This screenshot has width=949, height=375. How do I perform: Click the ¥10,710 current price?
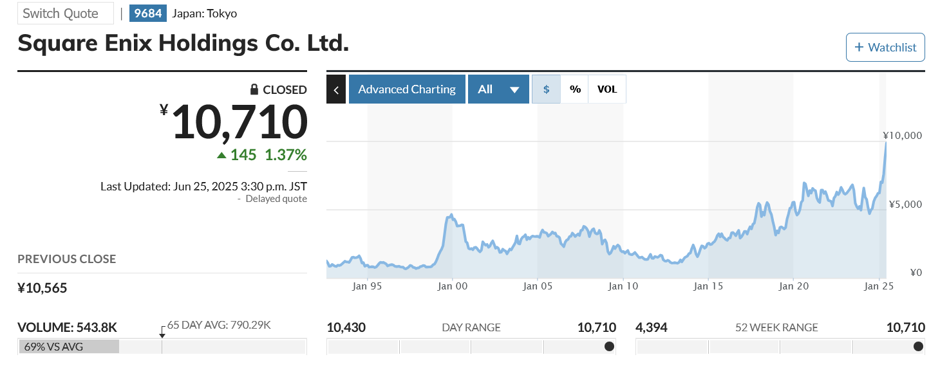pos(234,122)
